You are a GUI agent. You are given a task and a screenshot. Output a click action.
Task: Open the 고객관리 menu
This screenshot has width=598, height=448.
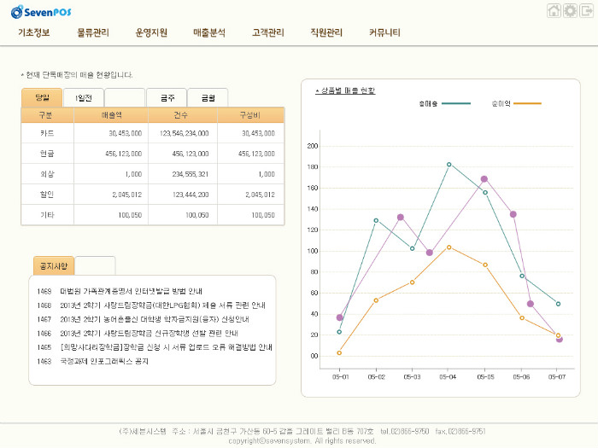pos(268,32)
